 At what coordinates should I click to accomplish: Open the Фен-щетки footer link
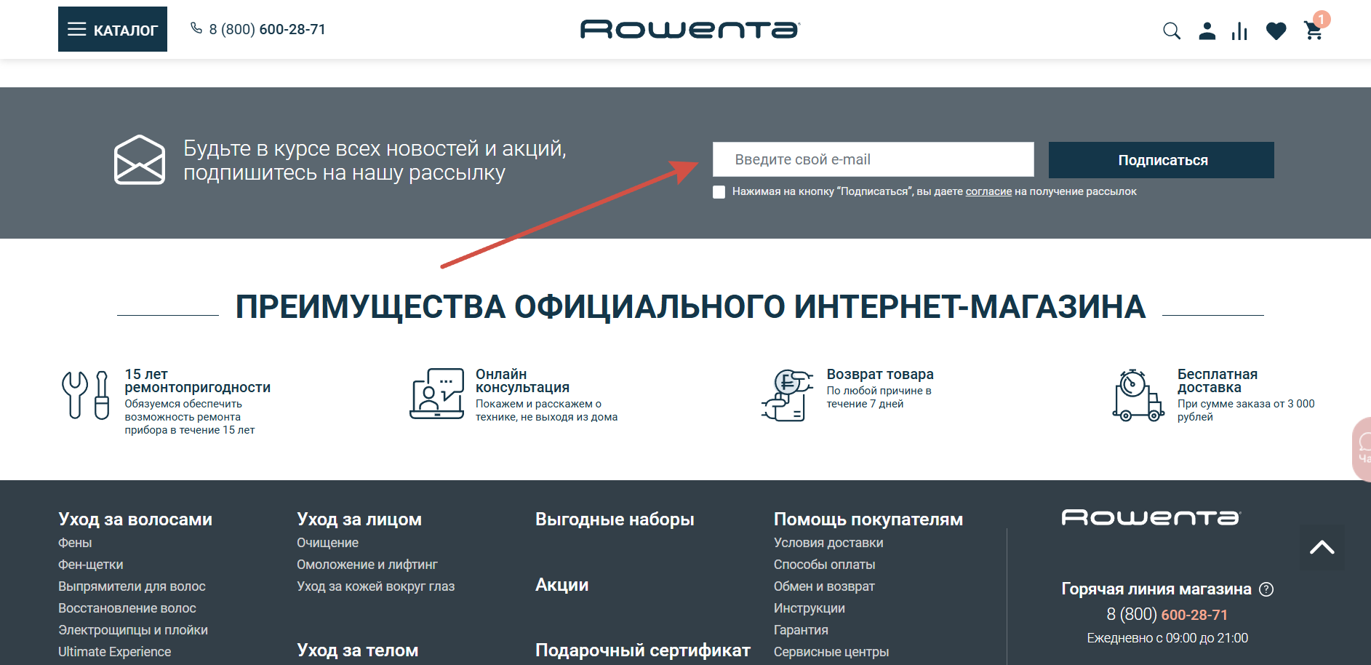(91, 565)
